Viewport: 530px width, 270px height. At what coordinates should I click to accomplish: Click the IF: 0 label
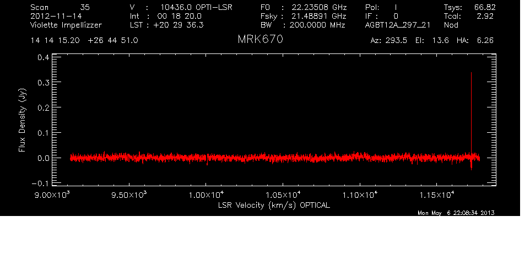pyautogui.click(x=382, y=16)
